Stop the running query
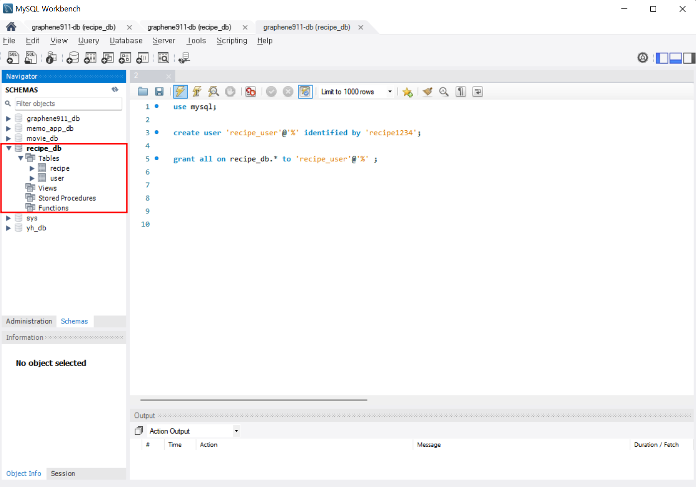Image resolution: width=696 pixels, height=487 pixels. coord(230,92)
